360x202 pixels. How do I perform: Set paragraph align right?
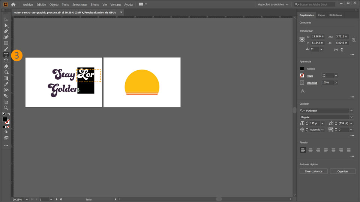[318, 150]
